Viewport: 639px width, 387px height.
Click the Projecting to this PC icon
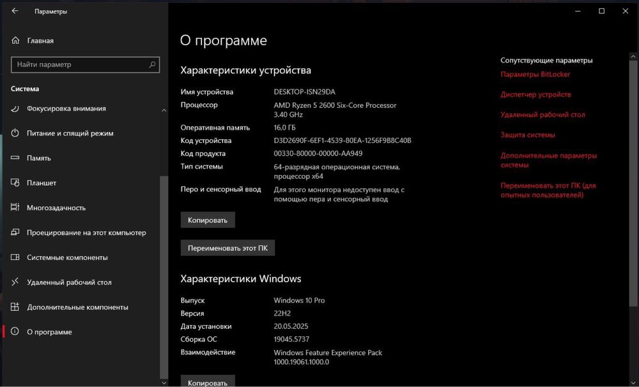pyautogui.click(x=15, y=232)
